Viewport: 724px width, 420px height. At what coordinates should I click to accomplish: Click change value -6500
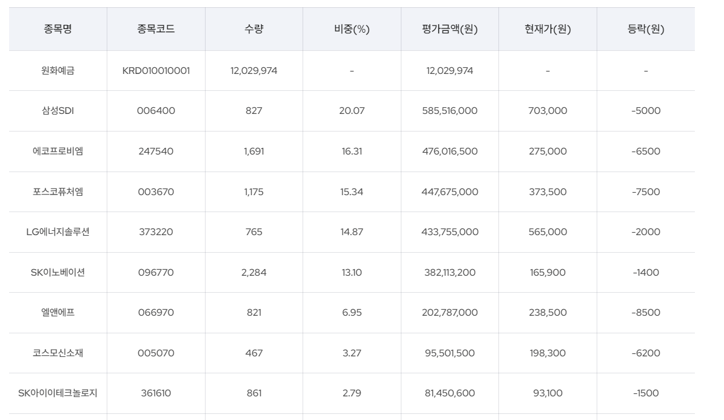[646, 152]
